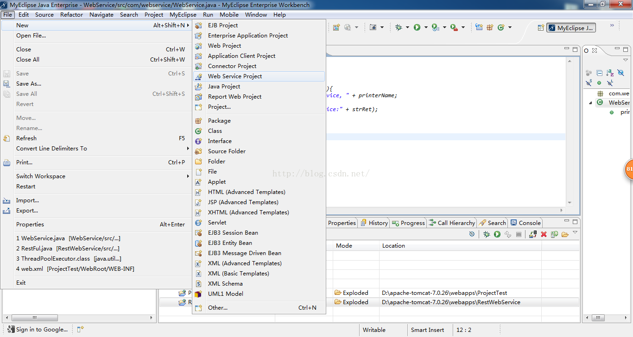Choose Java Project in New submenu
633x337 pixels.
[x=259, y=87]
